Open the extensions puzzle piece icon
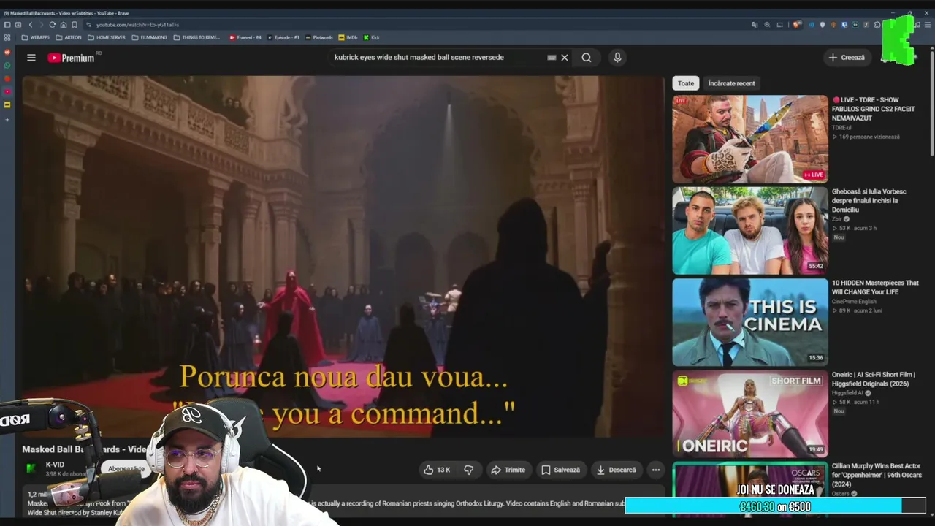This screenshot has height=526, width=935. (x=877, y=25)
